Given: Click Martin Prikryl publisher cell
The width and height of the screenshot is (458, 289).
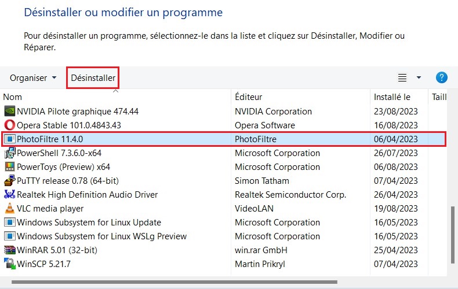Looking at the screenshot, I should click(x=260, y=264).
